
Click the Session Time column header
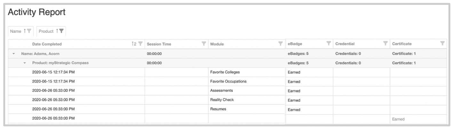159,44
